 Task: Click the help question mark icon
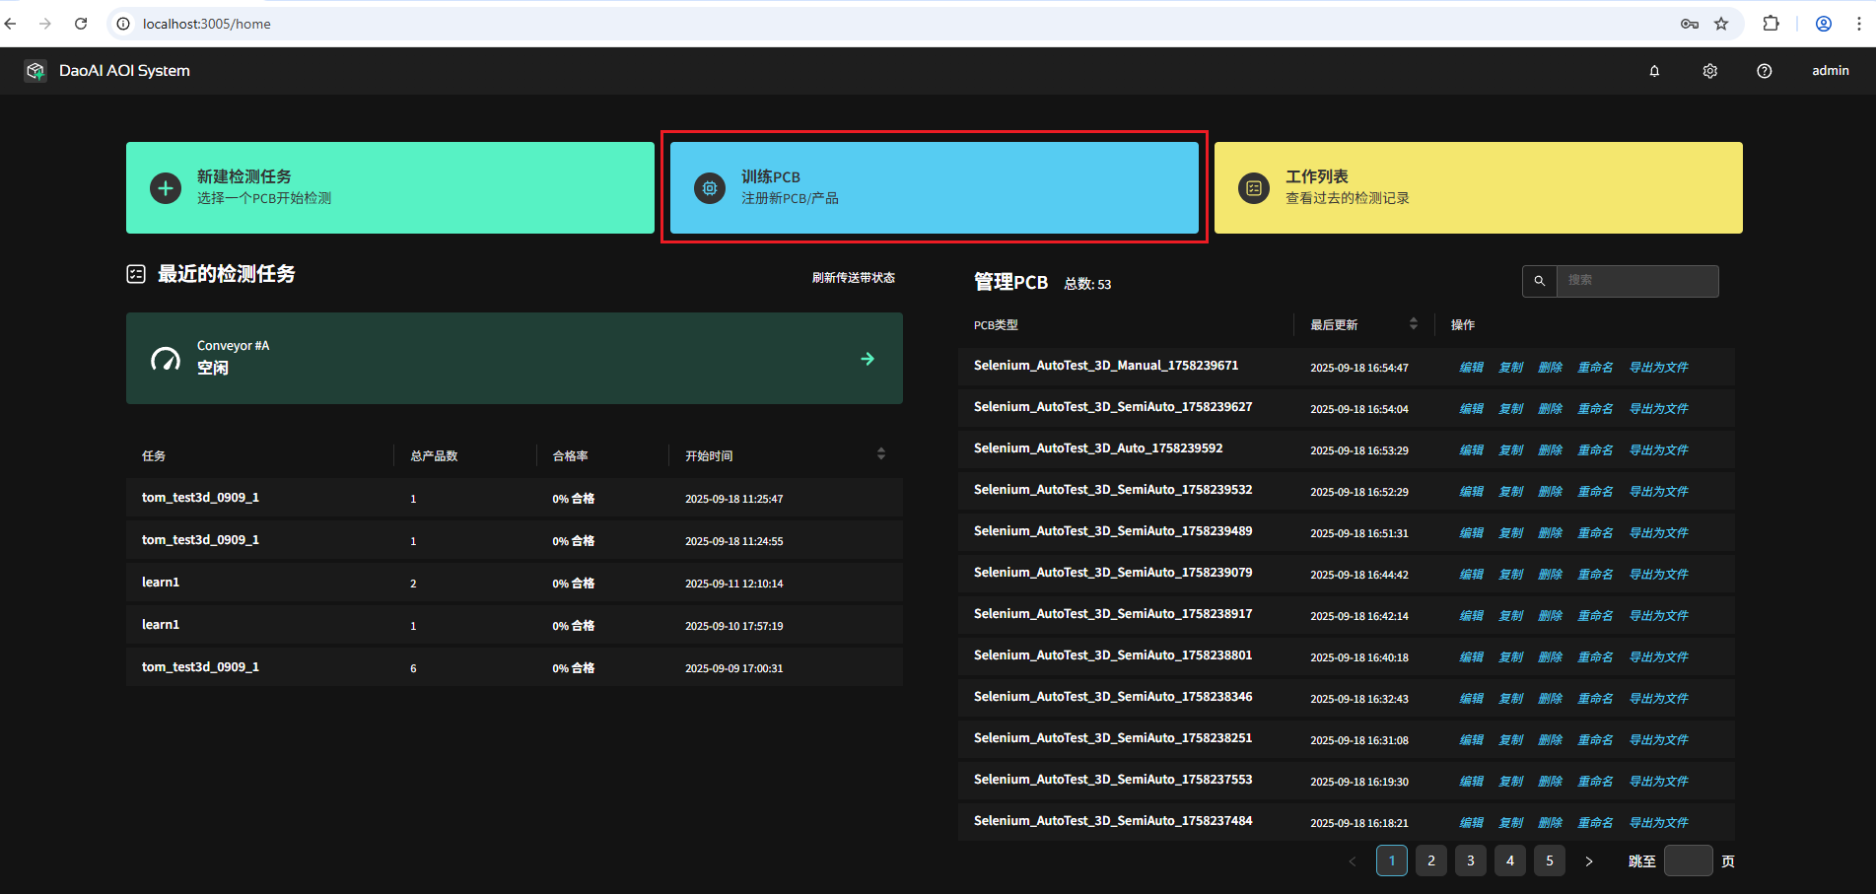coord(1764,71)
